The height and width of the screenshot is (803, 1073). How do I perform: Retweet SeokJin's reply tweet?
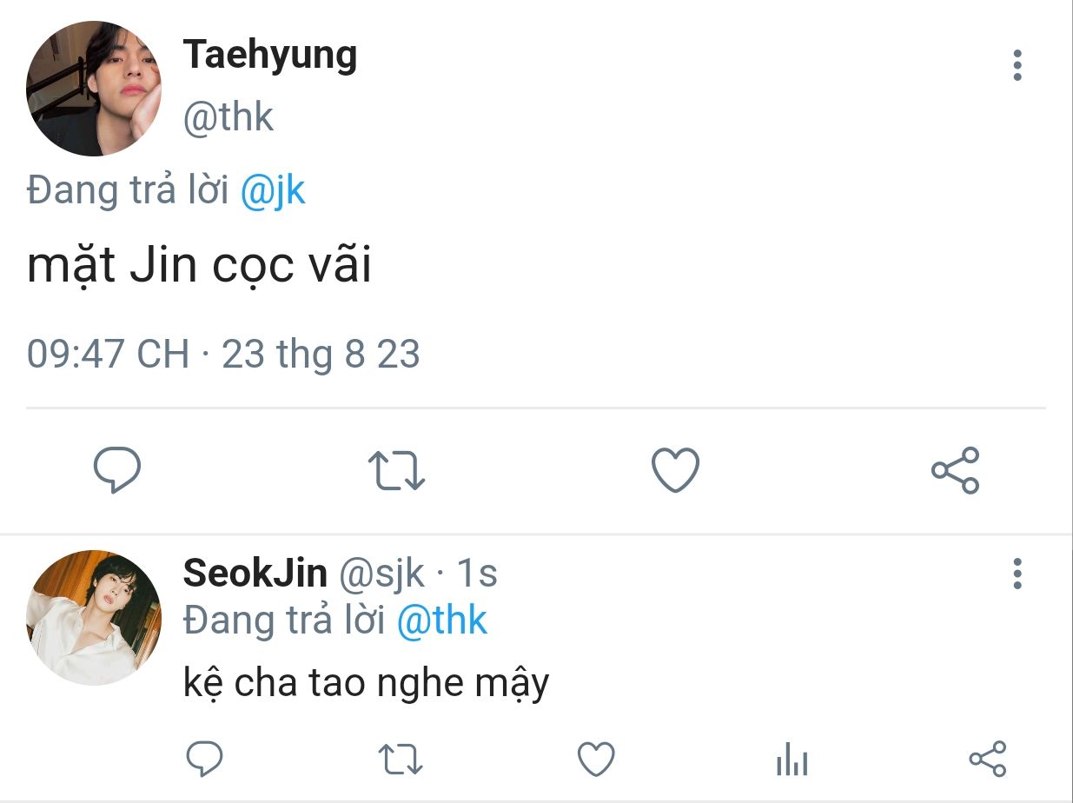pos(401,759)
